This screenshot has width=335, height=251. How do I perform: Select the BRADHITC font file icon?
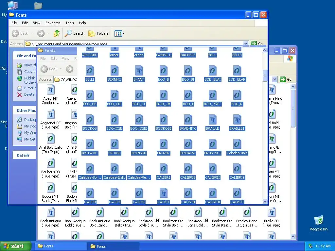(x=188, y=120)
